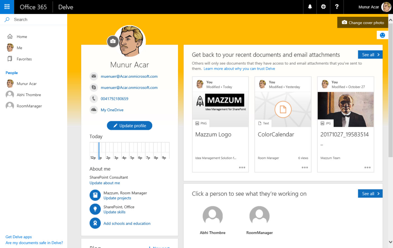Open the more options menu on ColorCalendar card
Screen dimensions: 393x248
305,167
